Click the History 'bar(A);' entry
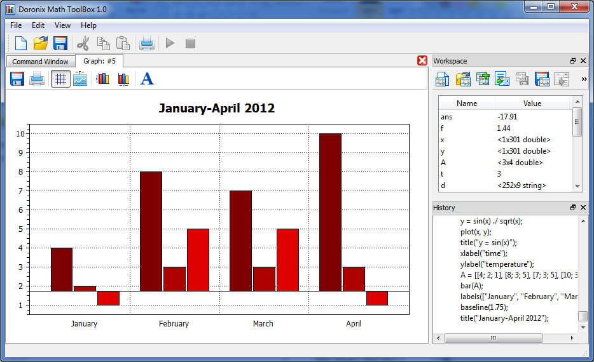The image size is (594, 362). coord(472,286)
